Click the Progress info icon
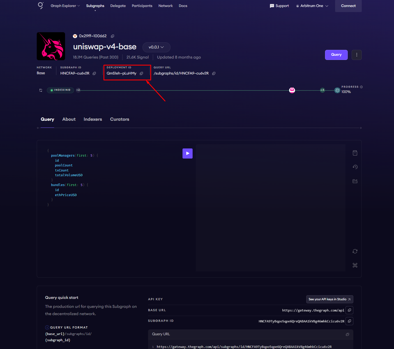This screenshot has width=394, height=349. (x=361, y=87)
